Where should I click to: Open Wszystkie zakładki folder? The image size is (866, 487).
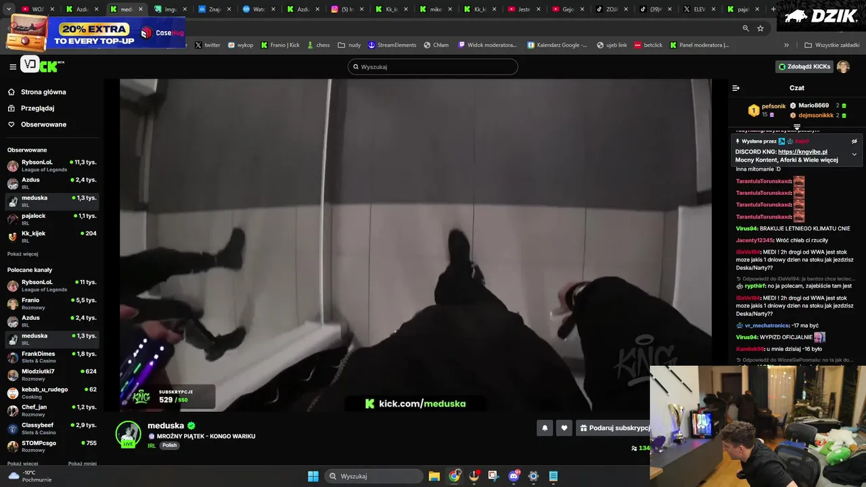(x=831, y=45)
